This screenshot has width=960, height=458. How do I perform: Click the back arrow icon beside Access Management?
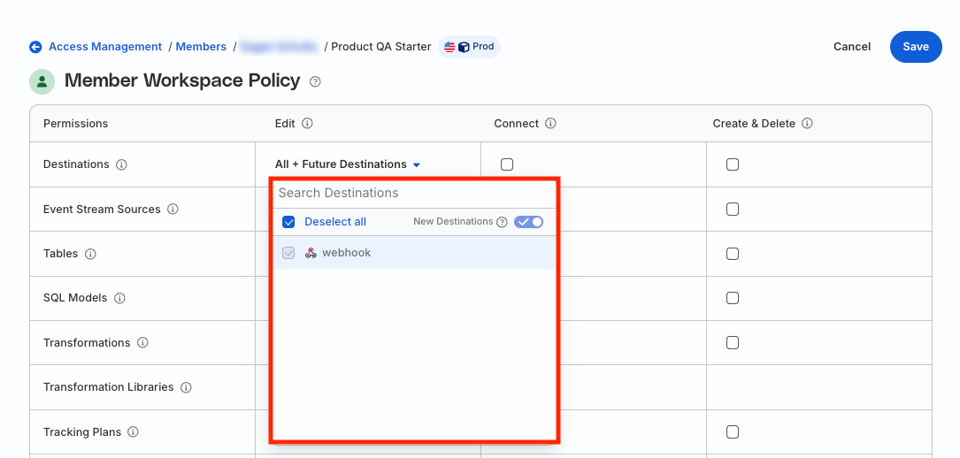click(x=35, y=47)
